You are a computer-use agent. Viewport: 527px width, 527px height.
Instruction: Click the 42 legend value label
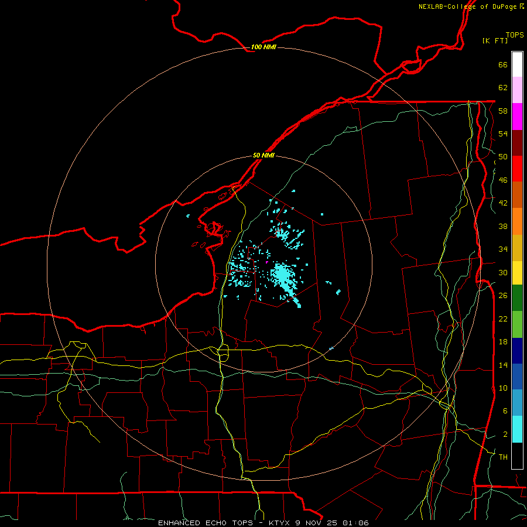pos(503,203)
